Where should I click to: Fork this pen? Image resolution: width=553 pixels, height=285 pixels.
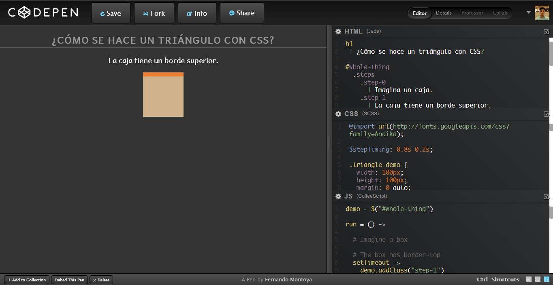coord(154,13)
